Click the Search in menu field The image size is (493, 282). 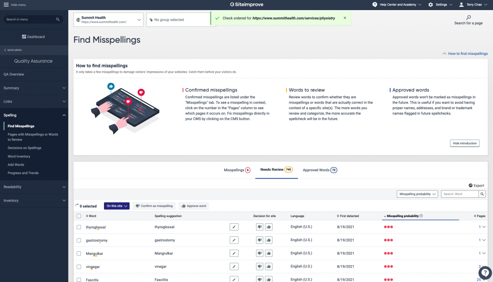(31, 19)
